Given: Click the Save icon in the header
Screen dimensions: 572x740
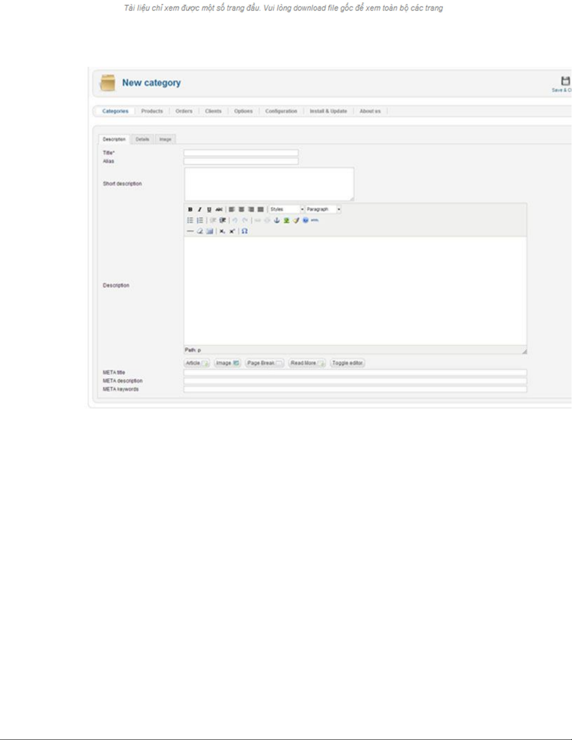Looking at the screenshot, I should click(565, 81).
